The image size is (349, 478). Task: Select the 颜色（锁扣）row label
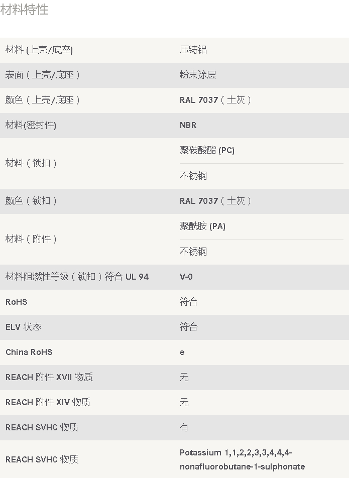coord(31,201)
